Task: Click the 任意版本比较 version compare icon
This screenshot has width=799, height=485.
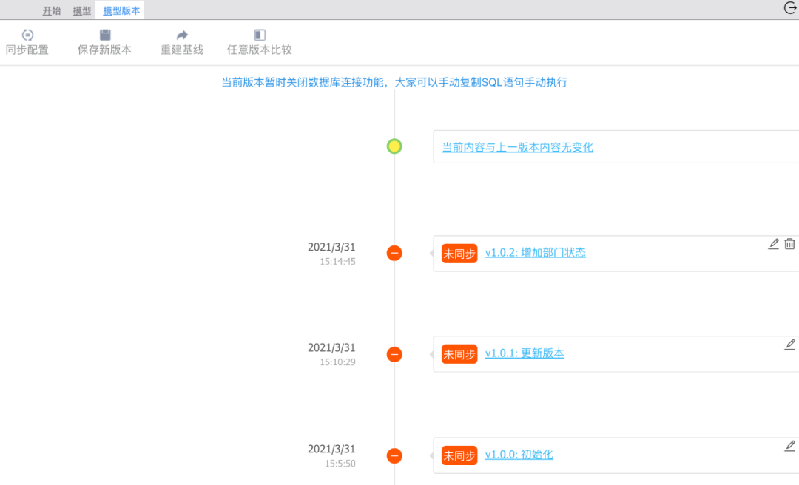Action: click(258, 35)
